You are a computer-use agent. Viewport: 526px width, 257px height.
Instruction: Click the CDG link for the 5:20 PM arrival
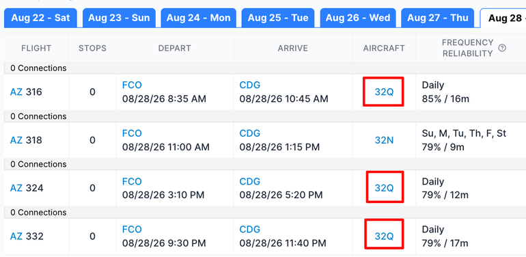pos(249,182)
